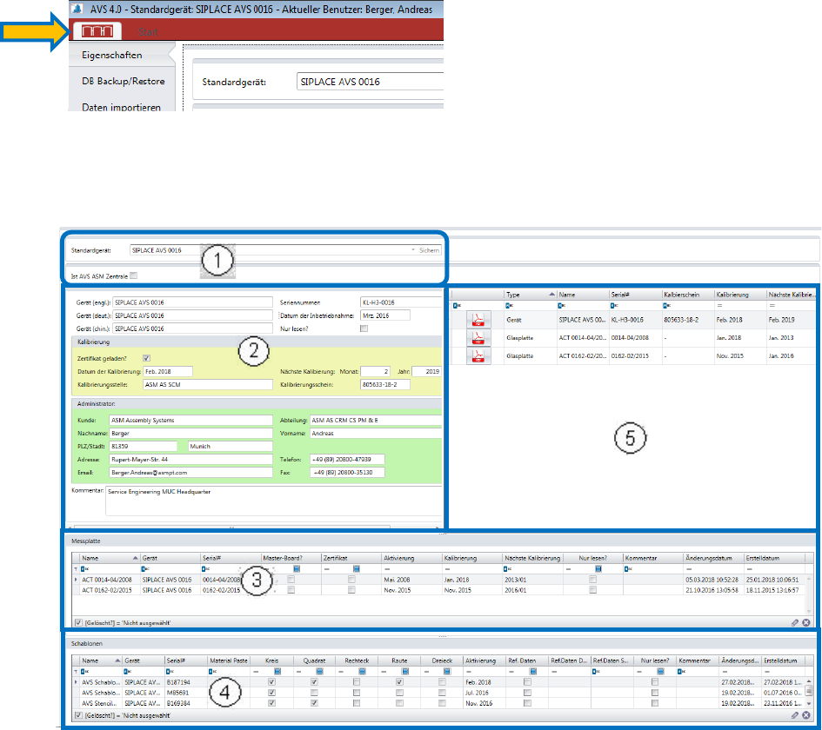
Task: Toggle Kreis checkbox for stencil B187194
Action: [x=271, y=682]
